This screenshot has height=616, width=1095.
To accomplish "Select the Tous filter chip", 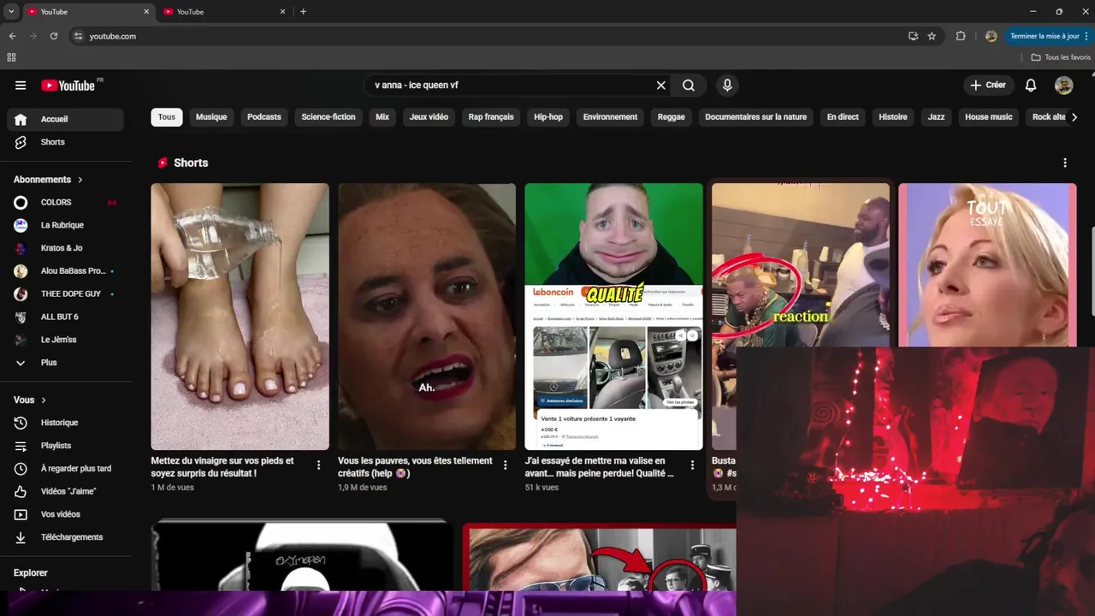I will pyautogui.click(x=167, y=117).
